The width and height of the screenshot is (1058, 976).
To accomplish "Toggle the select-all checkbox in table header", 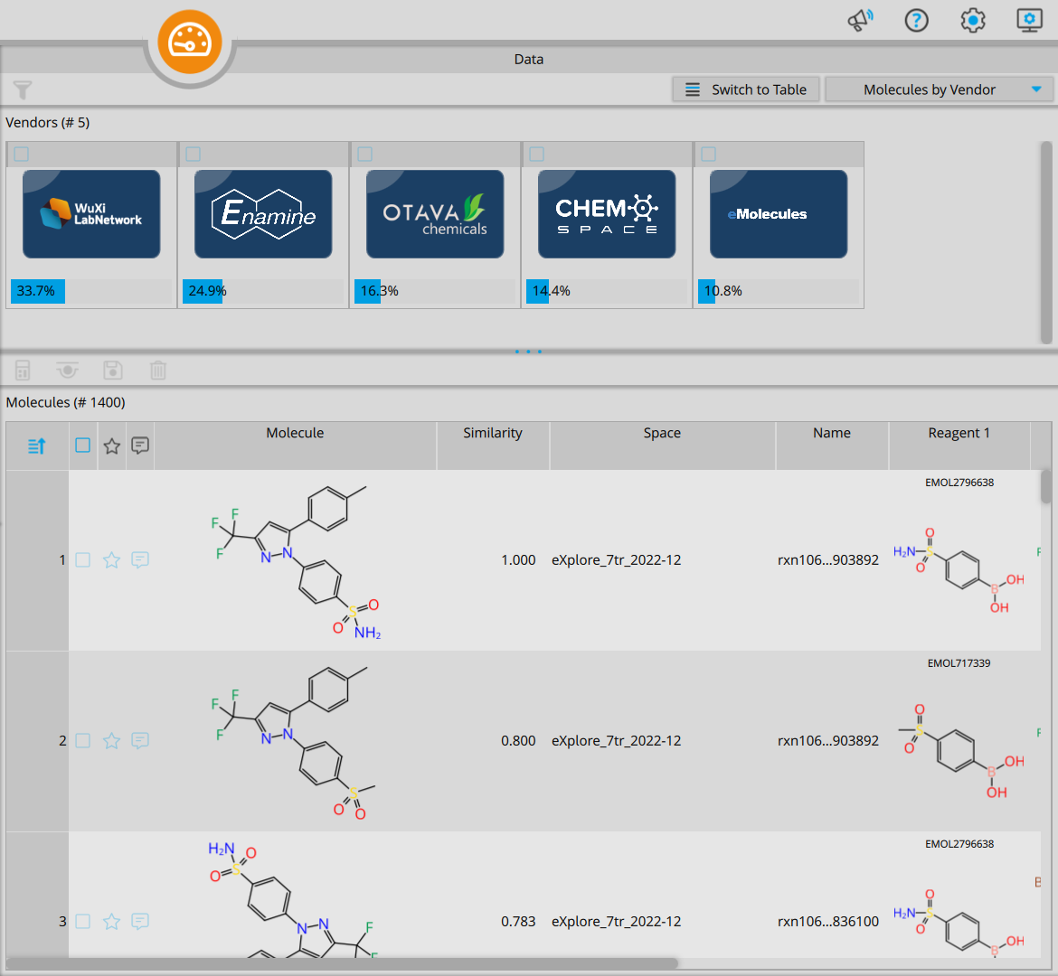I will coord(82,446).
